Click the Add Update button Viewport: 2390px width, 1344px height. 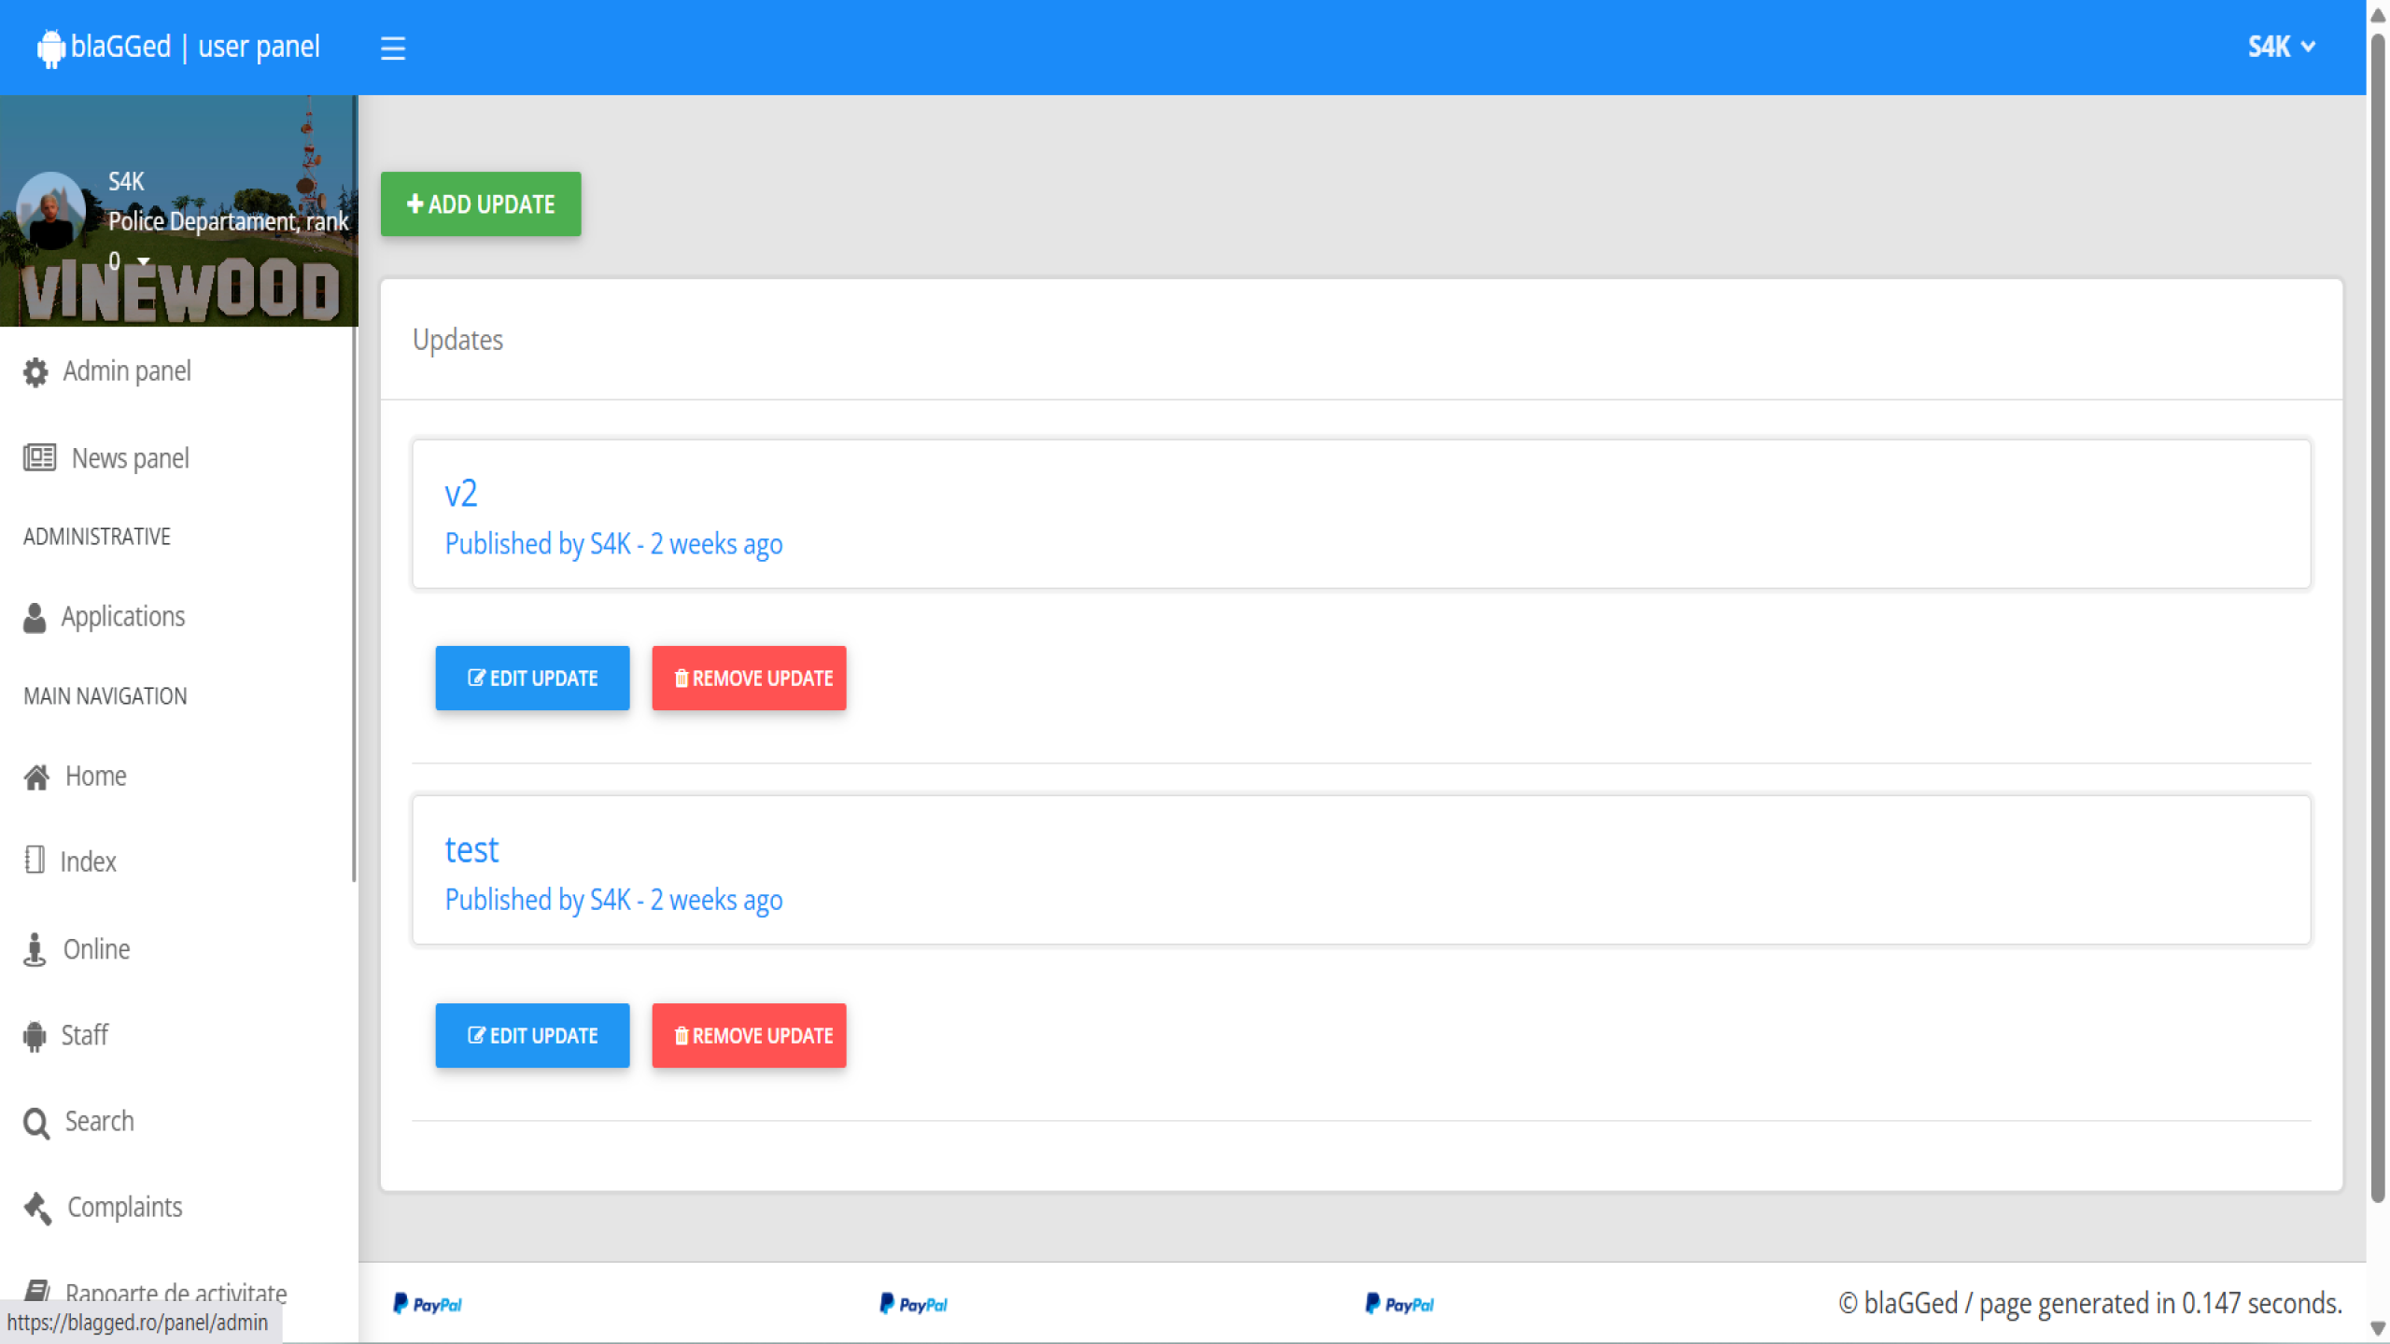(481, 203)
